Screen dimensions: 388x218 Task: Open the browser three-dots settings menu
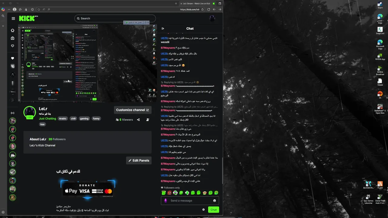[x=9, y=9]
